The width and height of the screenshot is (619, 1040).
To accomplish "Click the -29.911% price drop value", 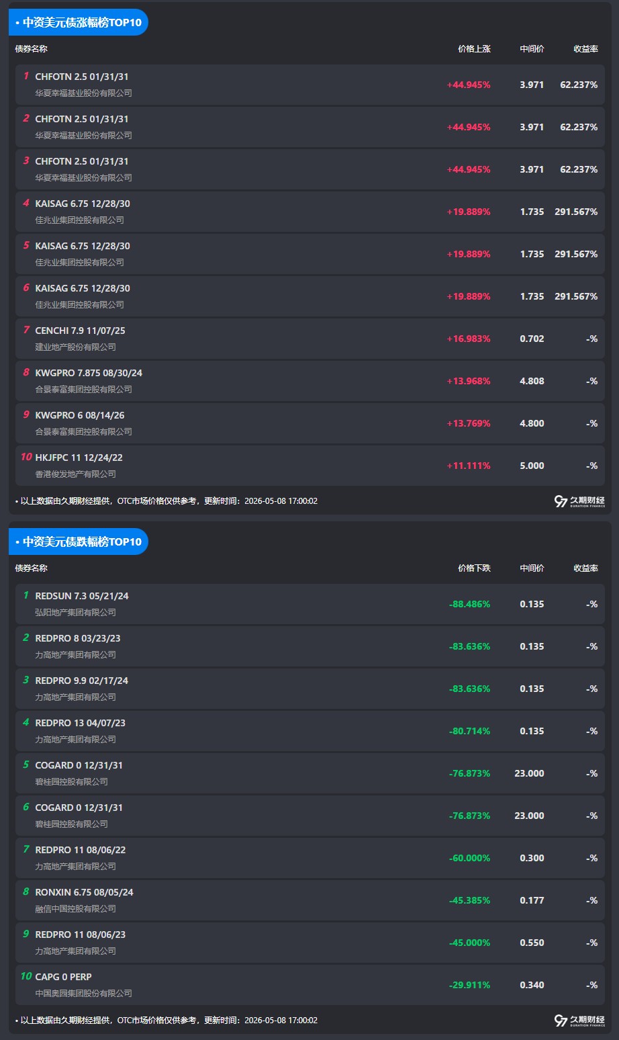I will [470, 986].
